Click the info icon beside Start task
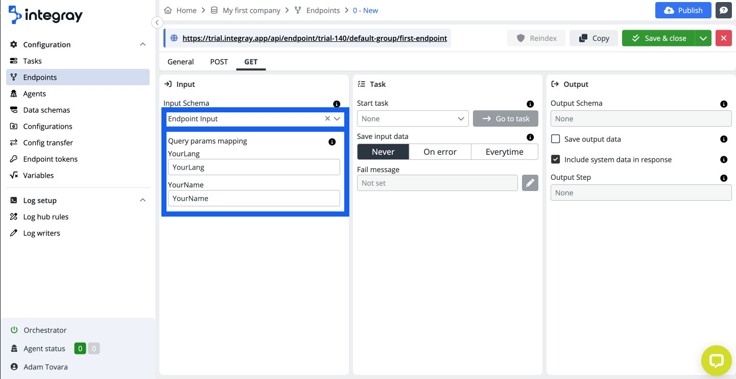This screenshot has height=379, width=736. point(530,104)
